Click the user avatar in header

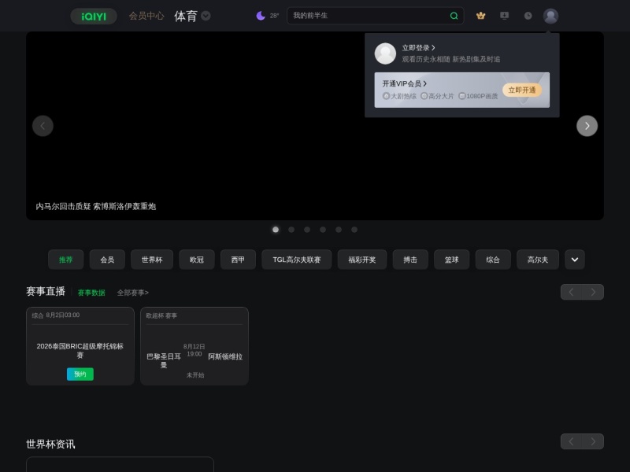pos(550,16)
